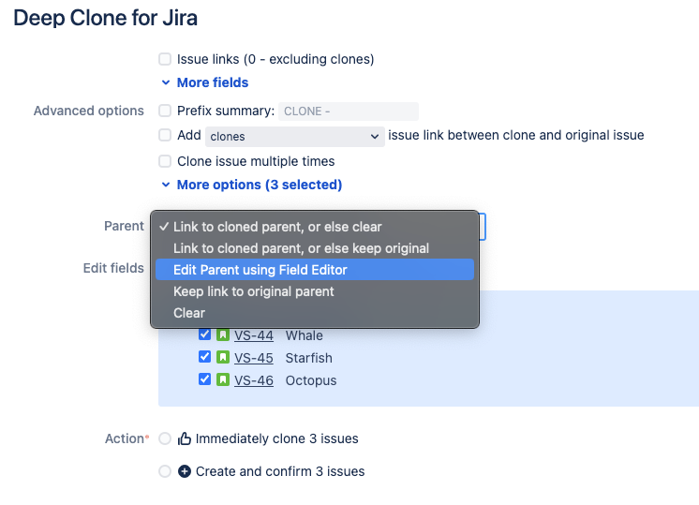Click the story icon beside VS-46
Screen dimensions: 699x505
click(x=223, y=379)
